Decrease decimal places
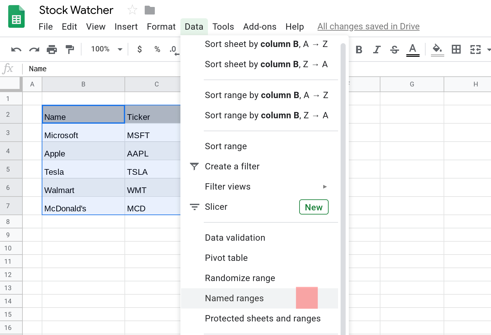Screen dimensions: 491x335 174,50
